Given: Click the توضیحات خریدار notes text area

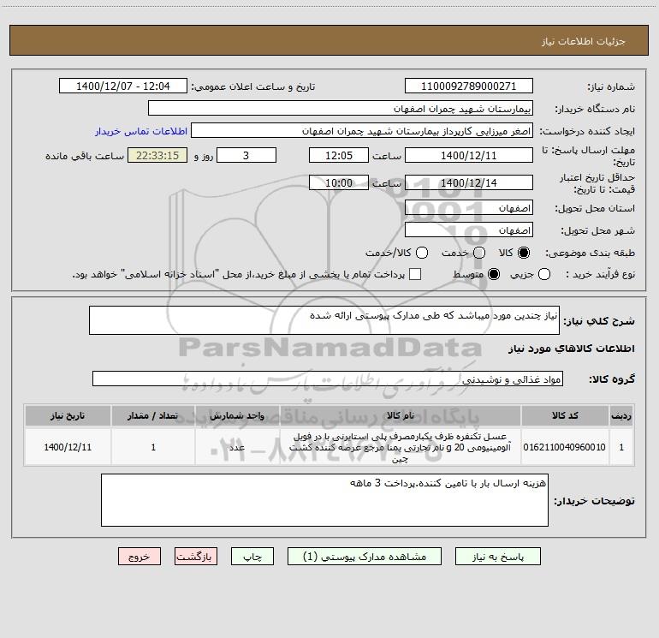Looking at the screenshot, I should [x=324, y=500].
